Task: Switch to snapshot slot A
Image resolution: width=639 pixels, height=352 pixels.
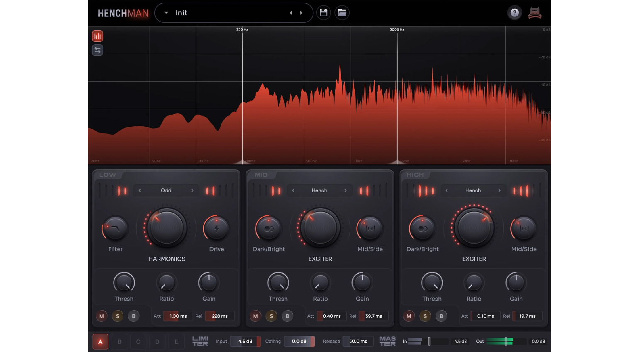Action: 100,342
